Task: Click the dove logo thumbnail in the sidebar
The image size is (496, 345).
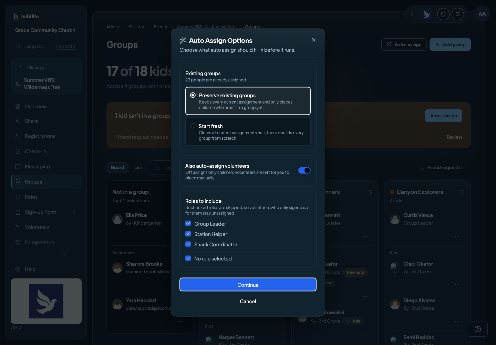Action: [46, 301]
